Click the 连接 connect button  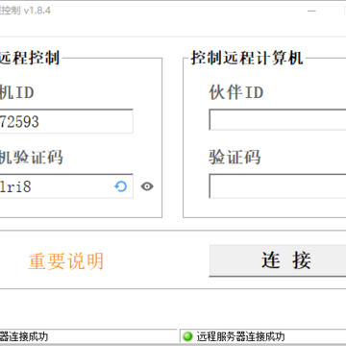tap(278, 260)
